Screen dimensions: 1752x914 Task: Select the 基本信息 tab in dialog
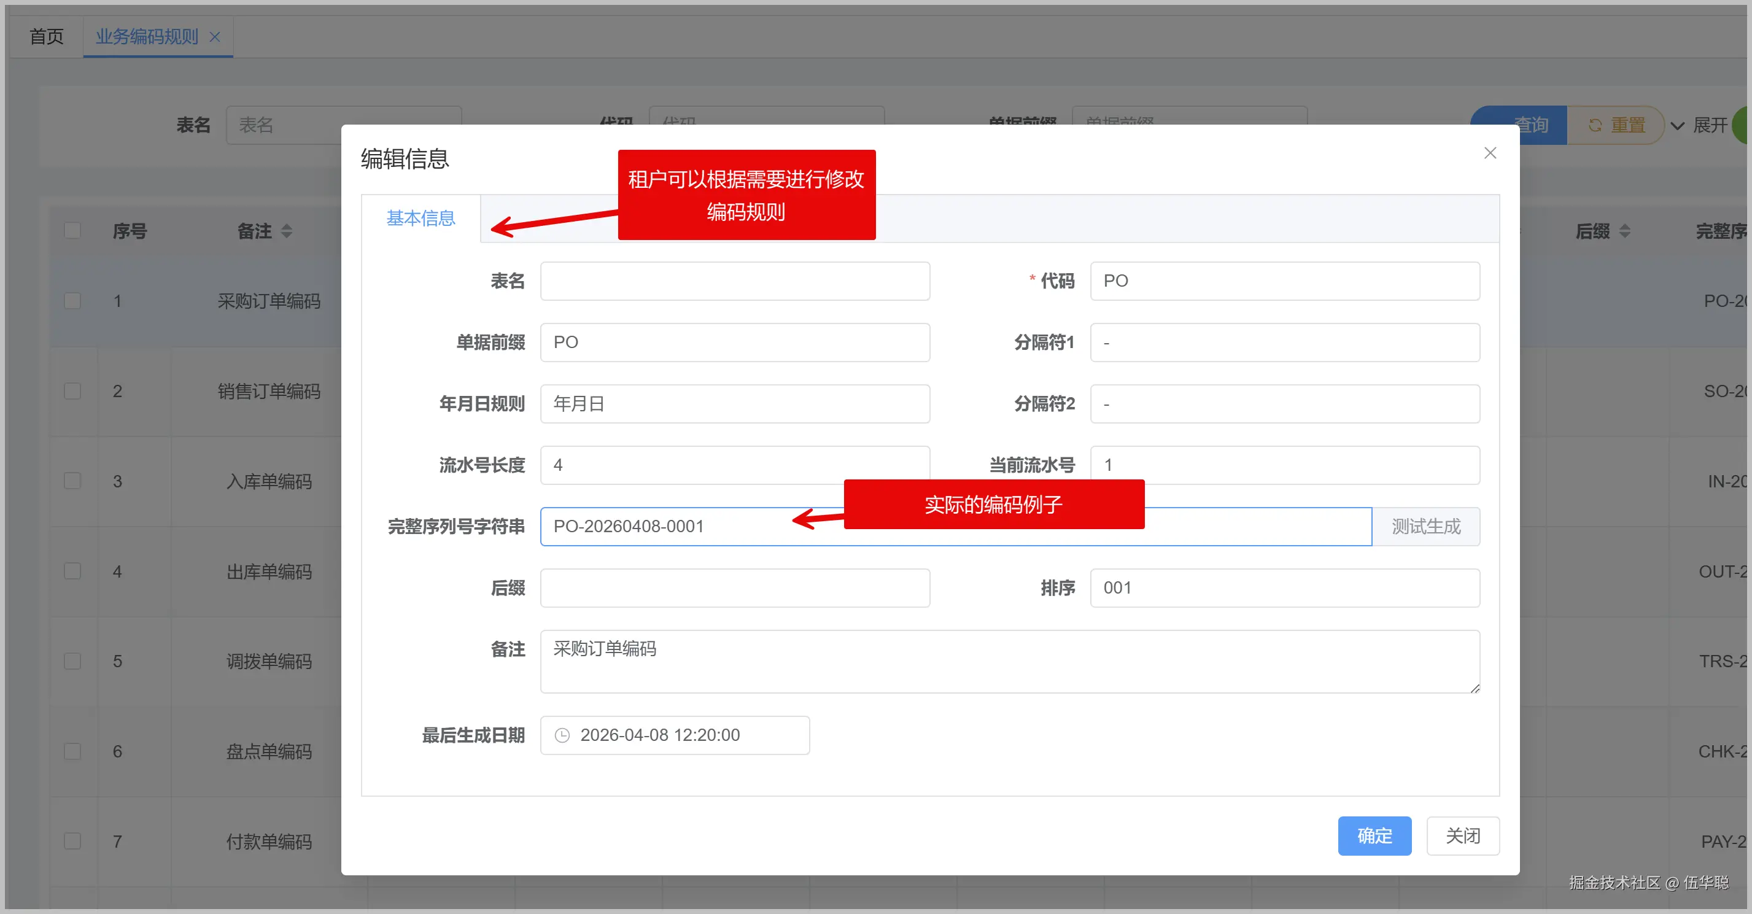pyautogui.click(x=421, y=219)
